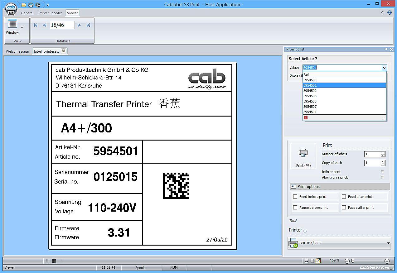Click the Data Matrix barcode on the label

[176, 186]
